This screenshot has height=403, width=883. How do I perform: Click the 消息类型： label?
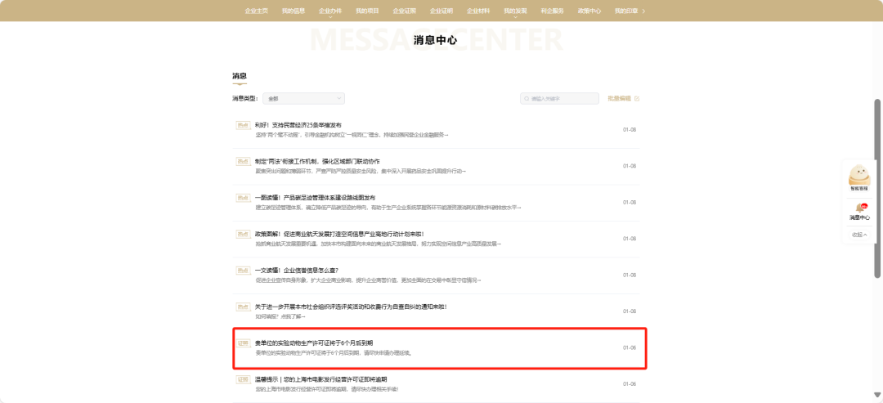click(245, 98)
